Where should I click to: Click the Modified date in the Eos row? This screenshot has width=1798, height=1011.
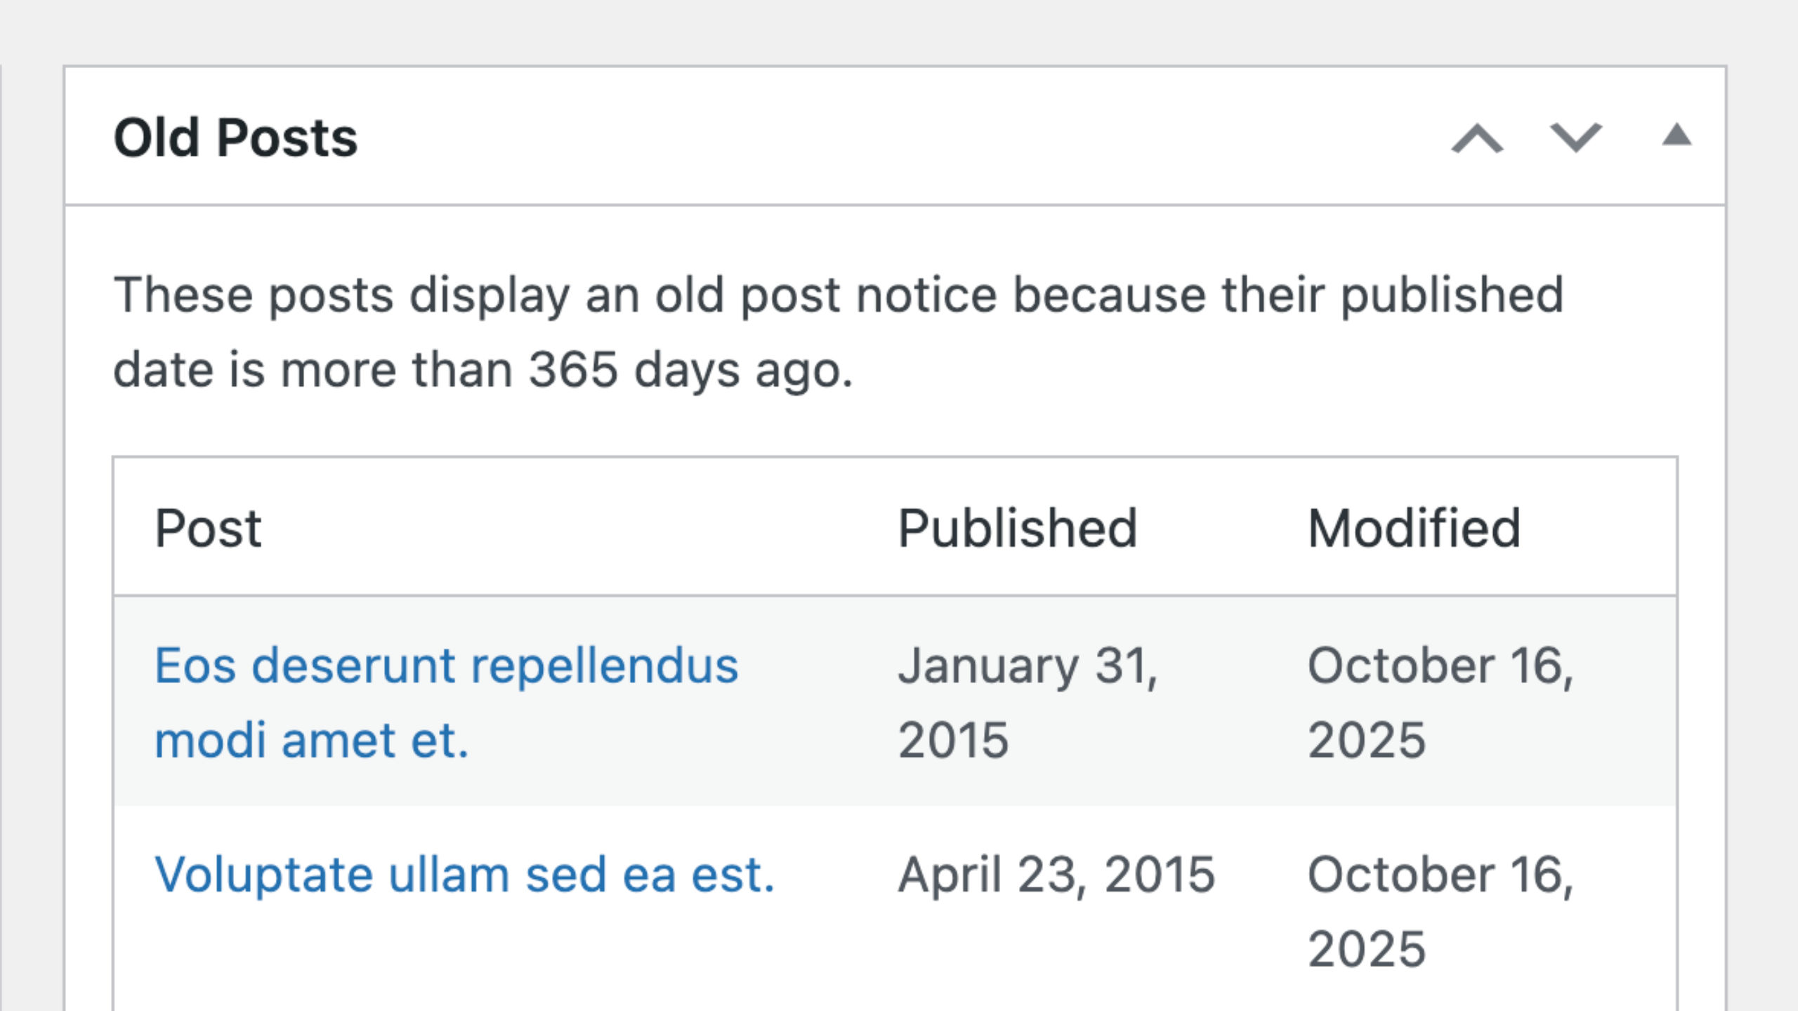pos(1440,702)
